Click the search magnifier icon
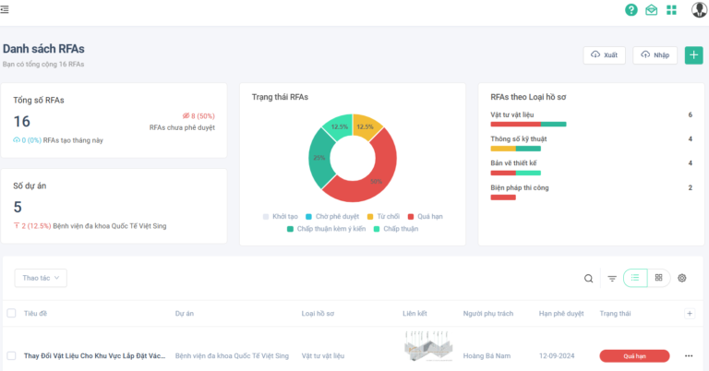709x371 pixels. point(588,279)
